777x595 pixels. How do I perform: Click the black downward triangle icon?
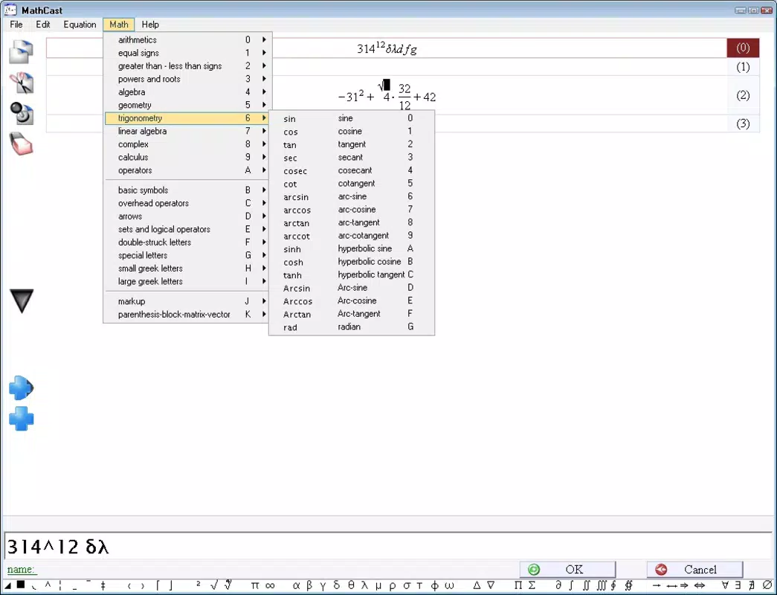tap(22, 301)
